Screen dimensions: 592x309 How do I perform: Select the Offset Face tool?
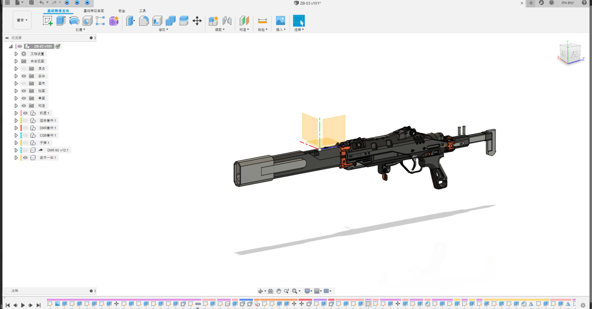coord(184,21)
